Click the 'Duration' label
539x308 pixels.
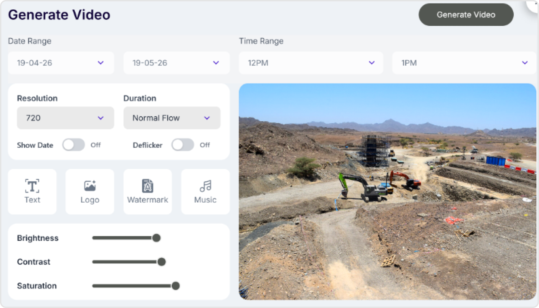(140, 98)
